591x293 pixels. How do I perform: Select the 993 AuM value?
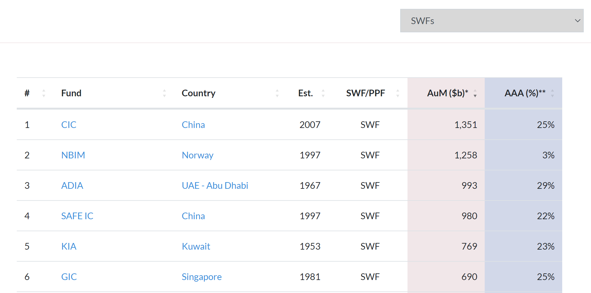click(x=469, y=185)
